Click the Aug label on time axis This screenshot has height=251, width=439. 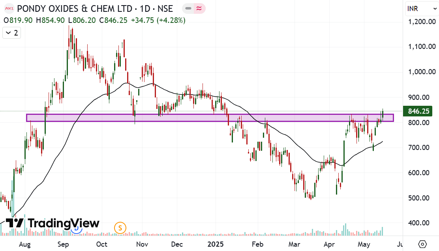[x=24, y=244]
